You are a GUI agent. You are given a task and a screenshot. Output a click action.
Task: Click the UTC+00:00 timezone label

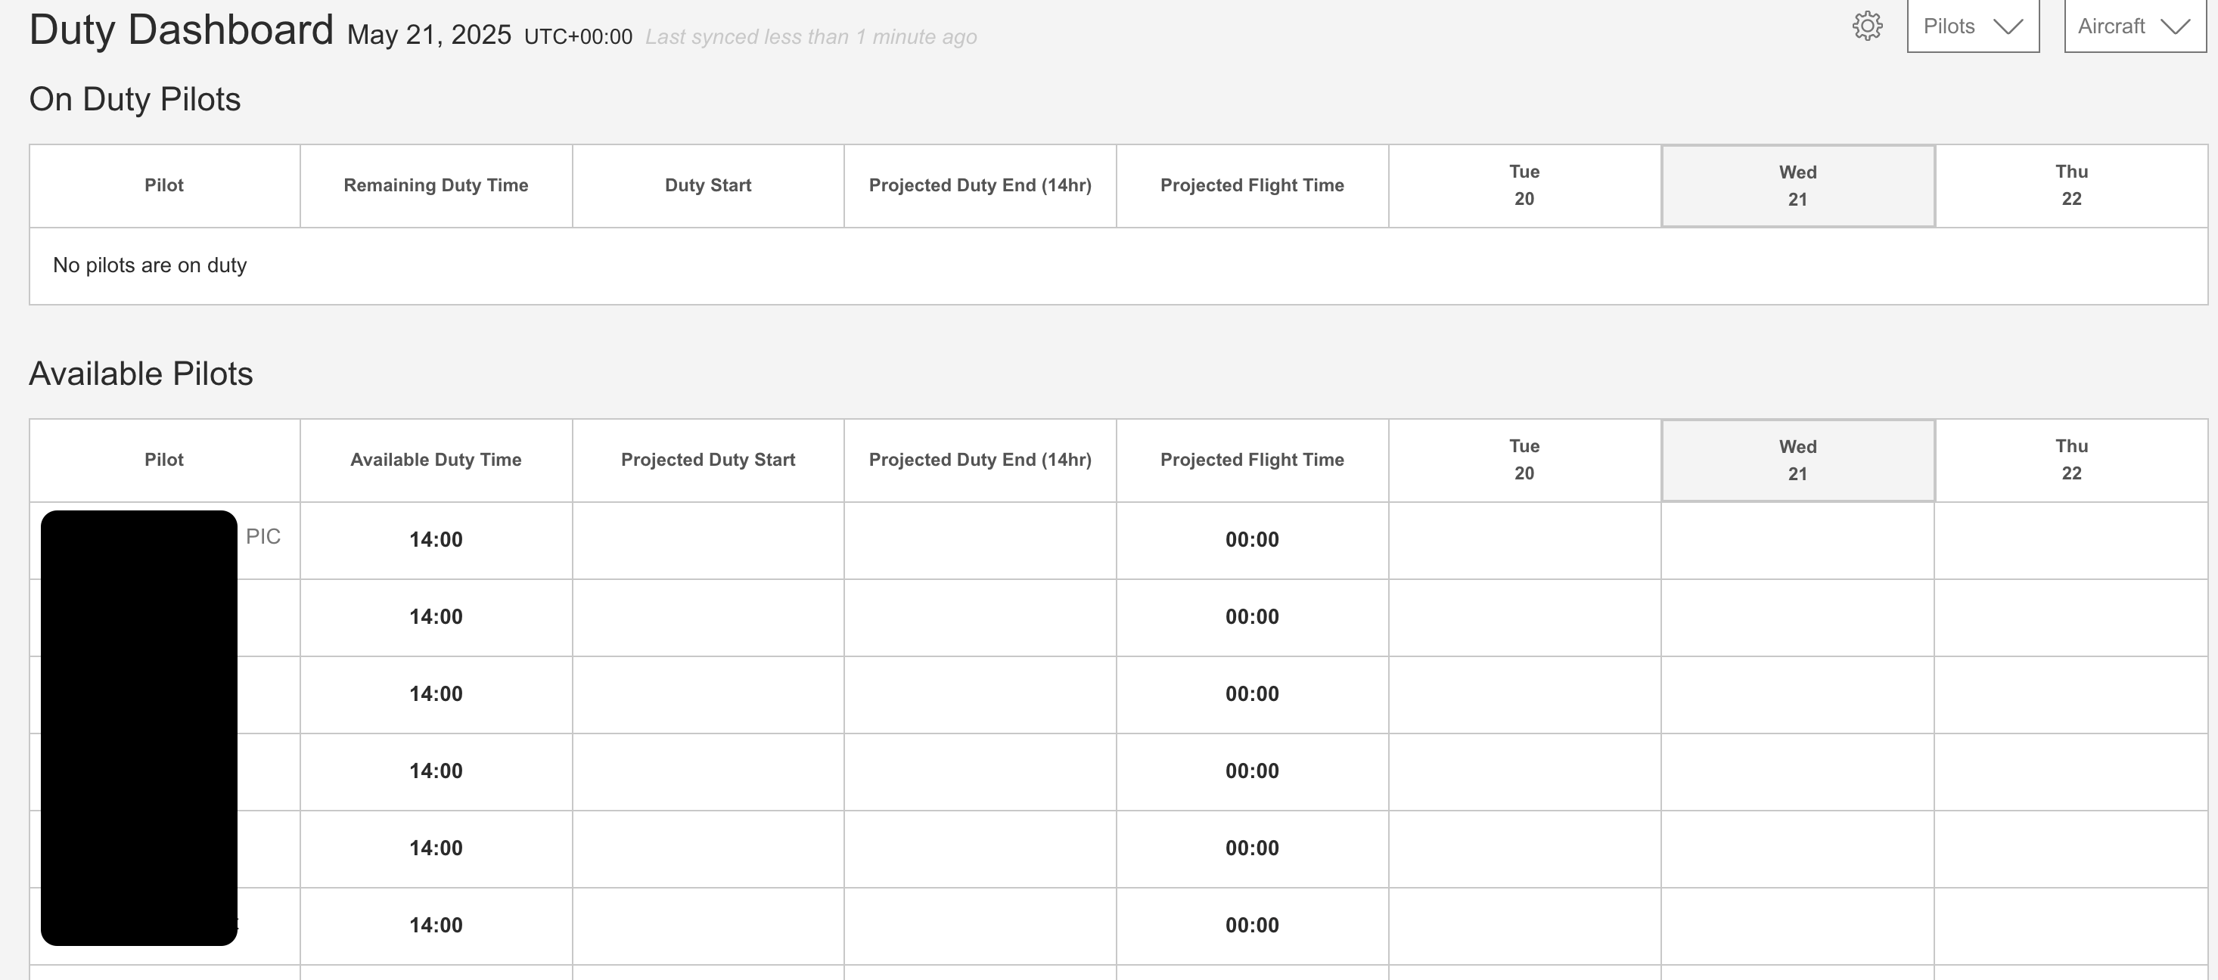tap(578, 37)
